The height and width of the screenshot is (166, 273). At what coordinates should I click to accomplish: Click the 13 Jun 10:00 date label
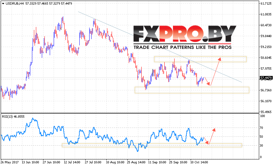point(30,162)
